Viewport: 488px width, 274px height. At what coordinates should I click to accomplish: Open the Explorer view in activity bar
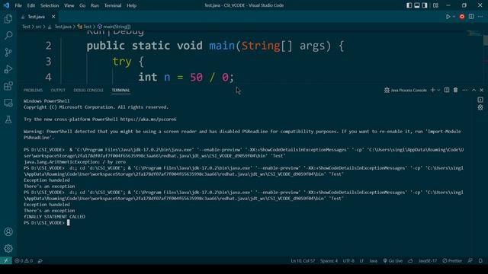(8, 19)
